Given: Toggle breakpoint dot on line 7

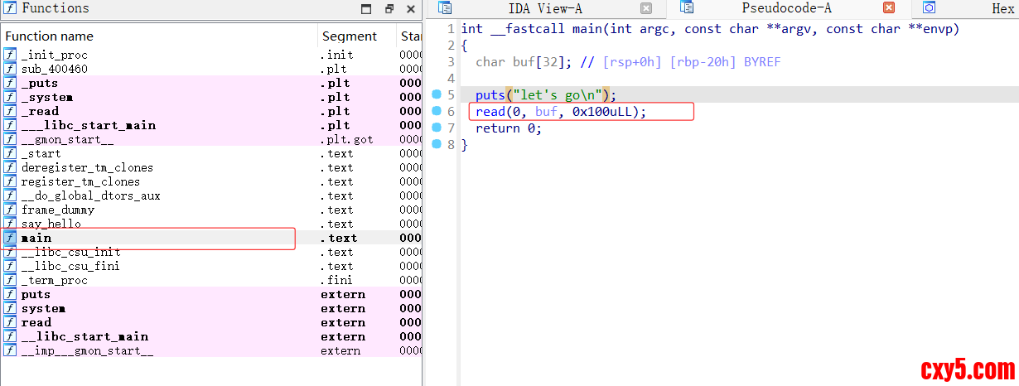Looking at the screenshot, I should point(437,128).
